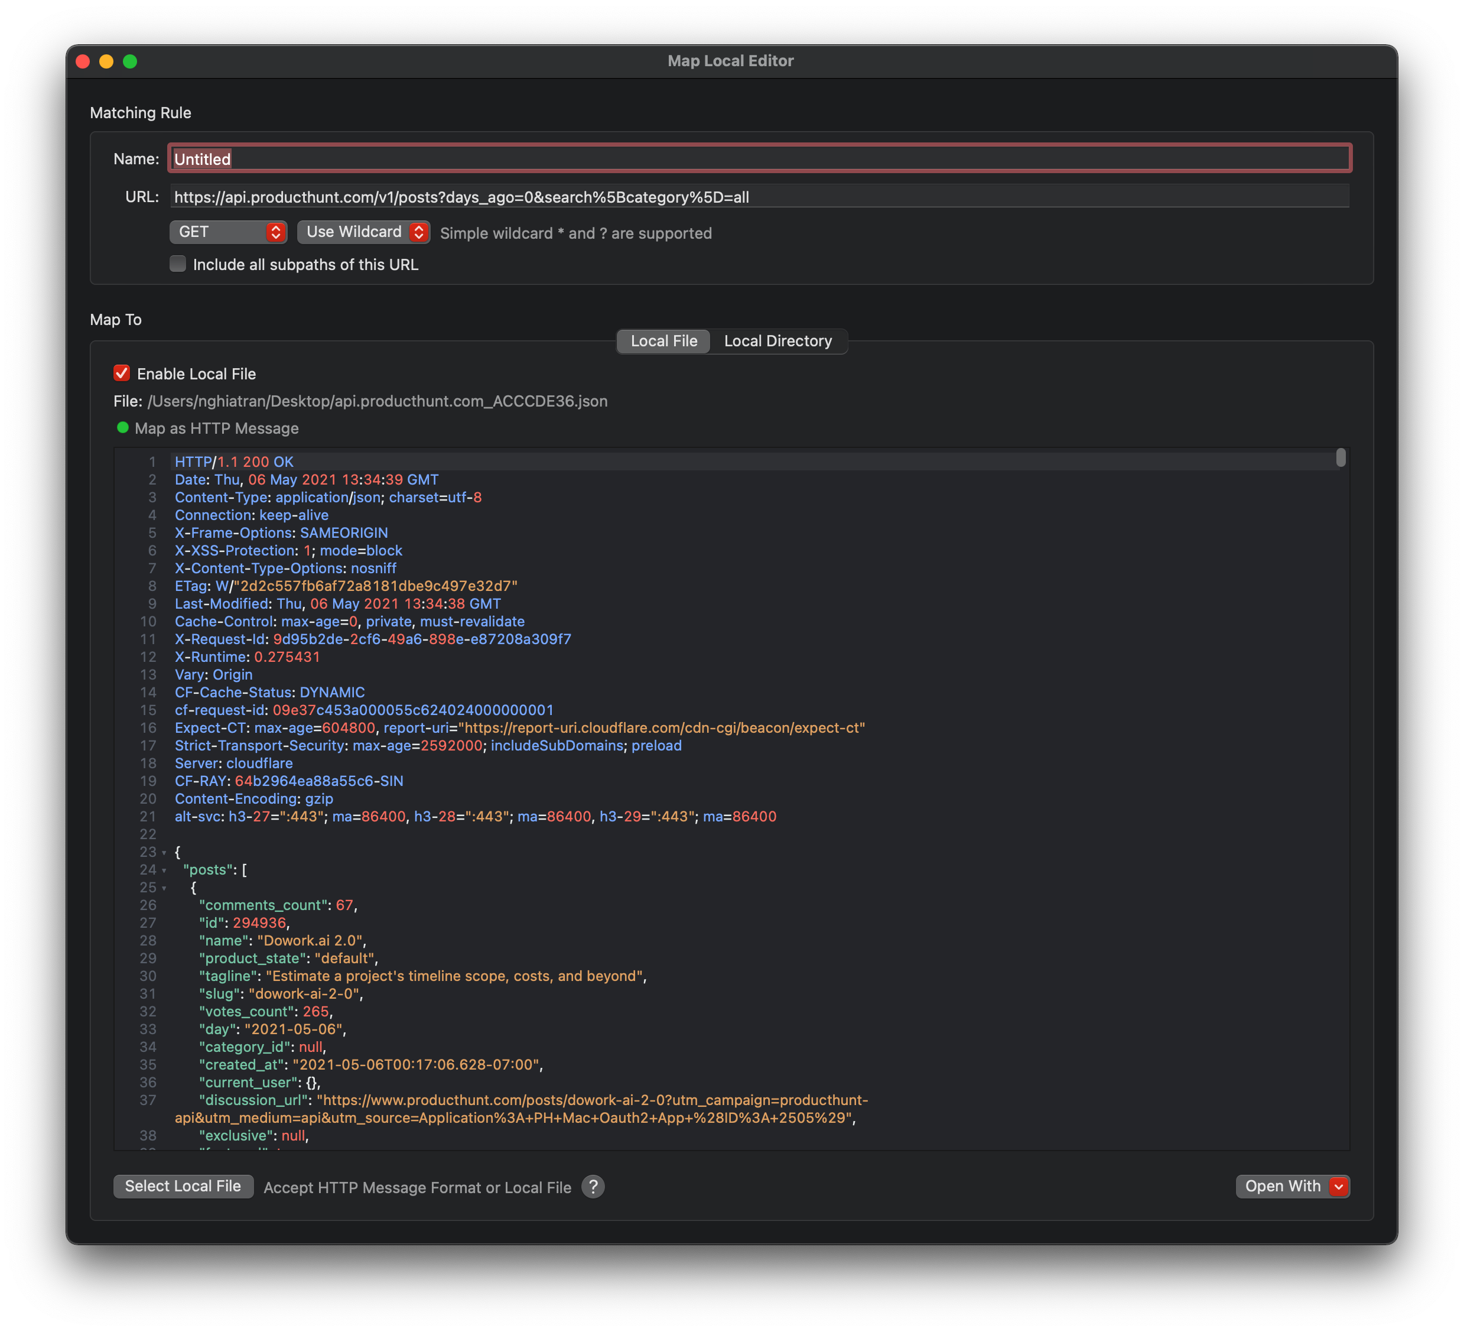Viewport: 1464px width, 1332px height.
Task: Collapse the object fold arrow on line 25
Action: [x=164, y=888]
